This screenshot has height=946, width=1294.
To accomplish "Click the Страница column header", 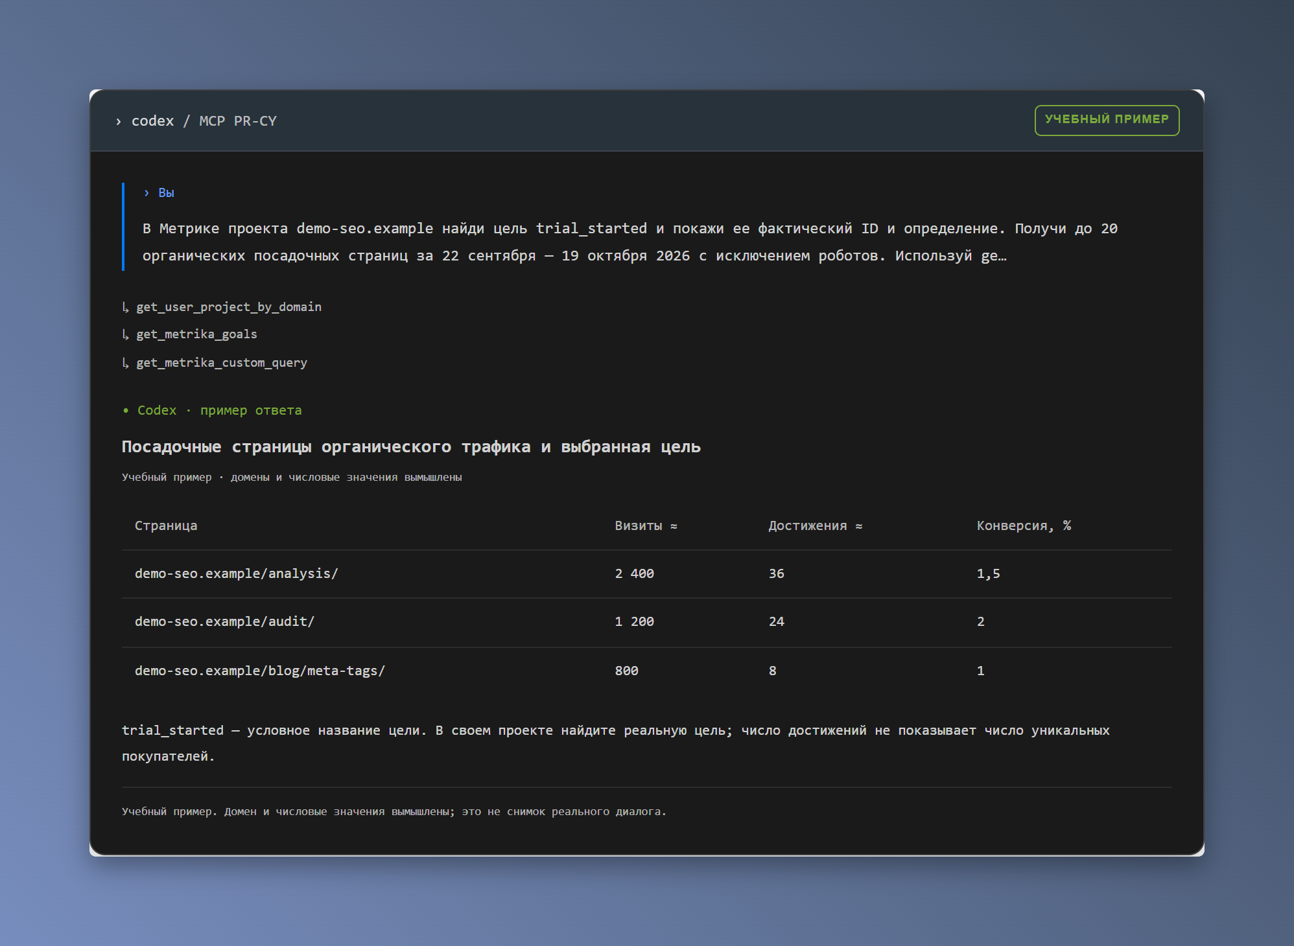I will 166,526.
